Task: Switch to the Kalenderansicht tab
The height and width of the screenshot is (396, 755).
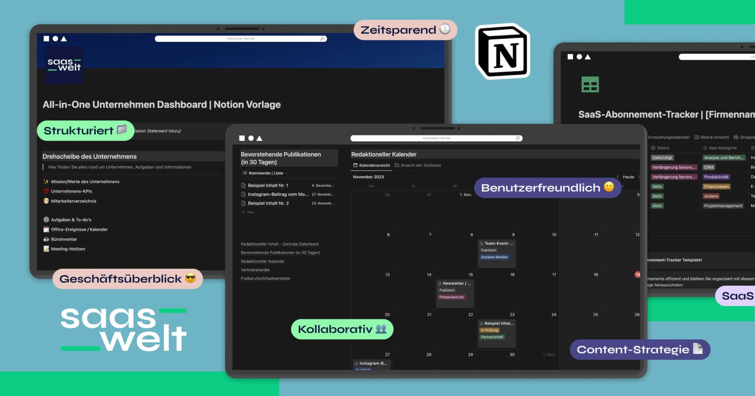Action: 372,165
